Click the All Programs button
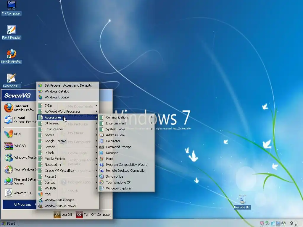Image resolution: width=303 pixels, height=227 pixels. pyautogui.click(x=19, y=205)
